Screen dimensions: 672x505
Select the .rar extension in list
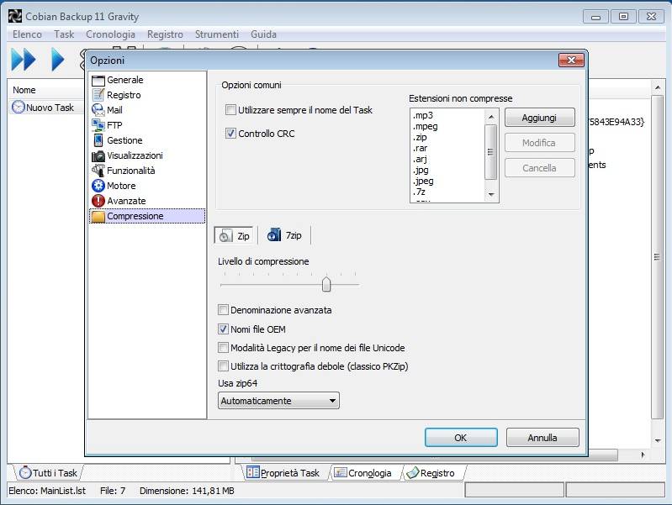(421, 148)
